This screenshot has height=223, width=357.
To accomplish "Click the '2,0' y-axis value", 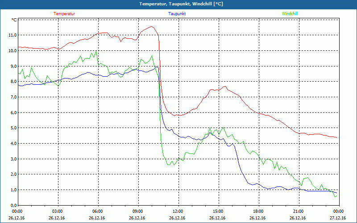I will [14, 174].
